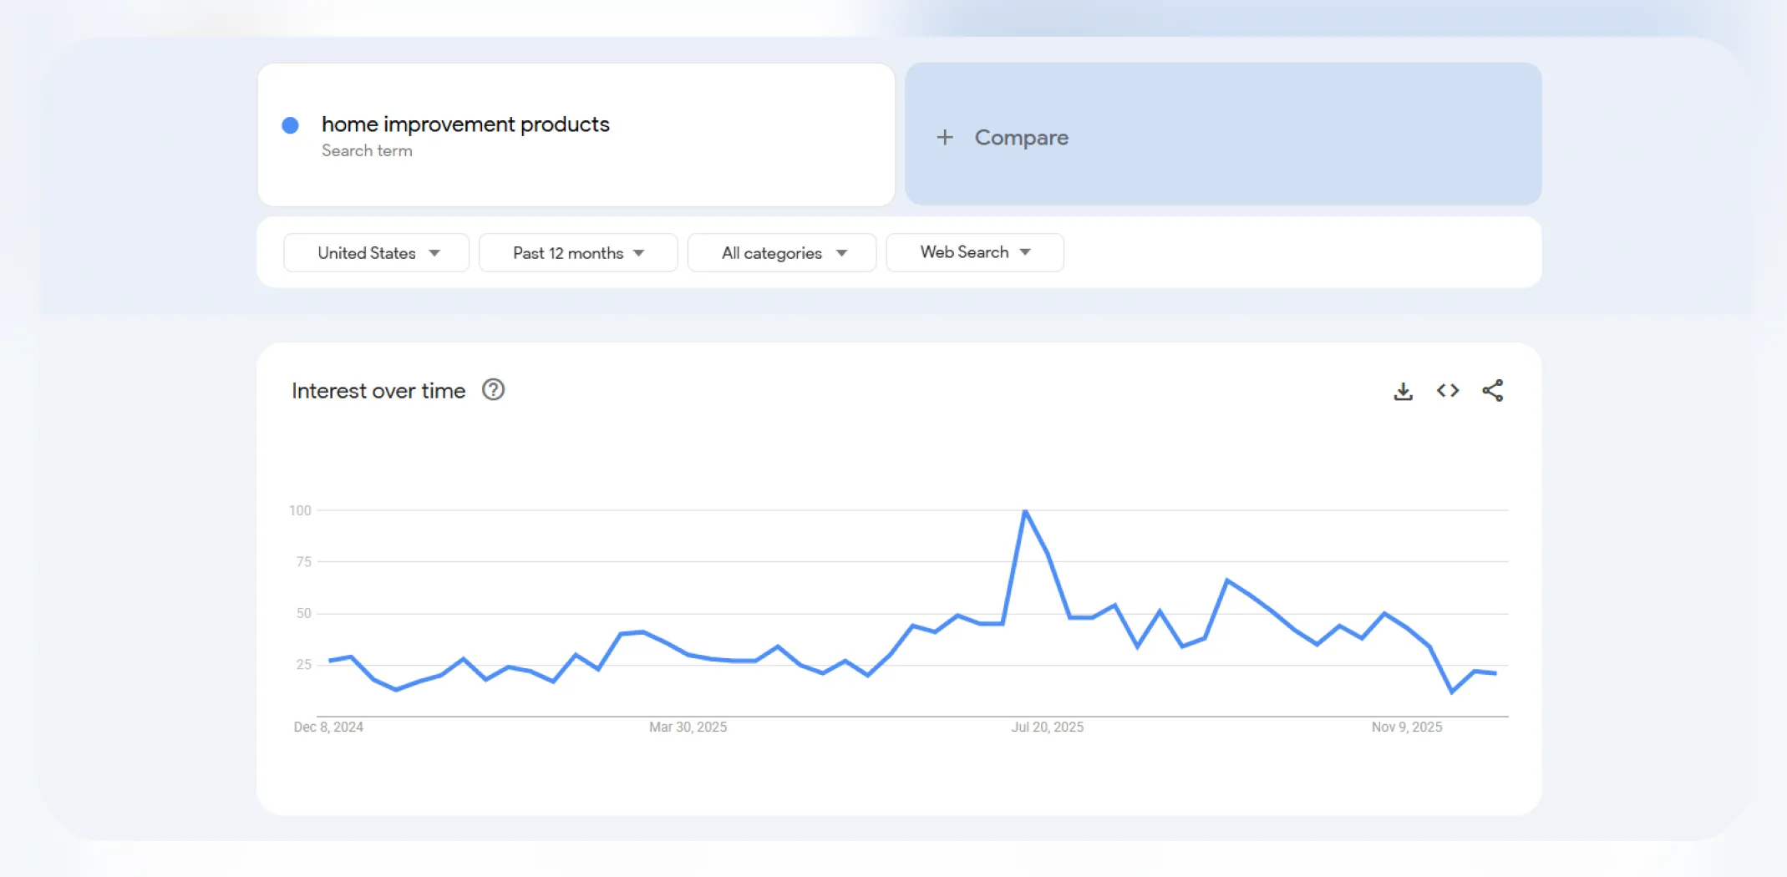Click the blue dot beside home improvement products
Screen dimensions: 1787x877
point(290,124)
